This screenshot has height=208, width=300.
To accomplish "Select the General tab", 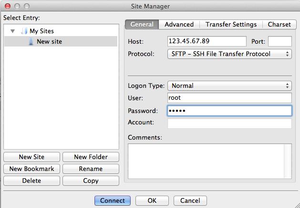I will click(x=142, y=25).
